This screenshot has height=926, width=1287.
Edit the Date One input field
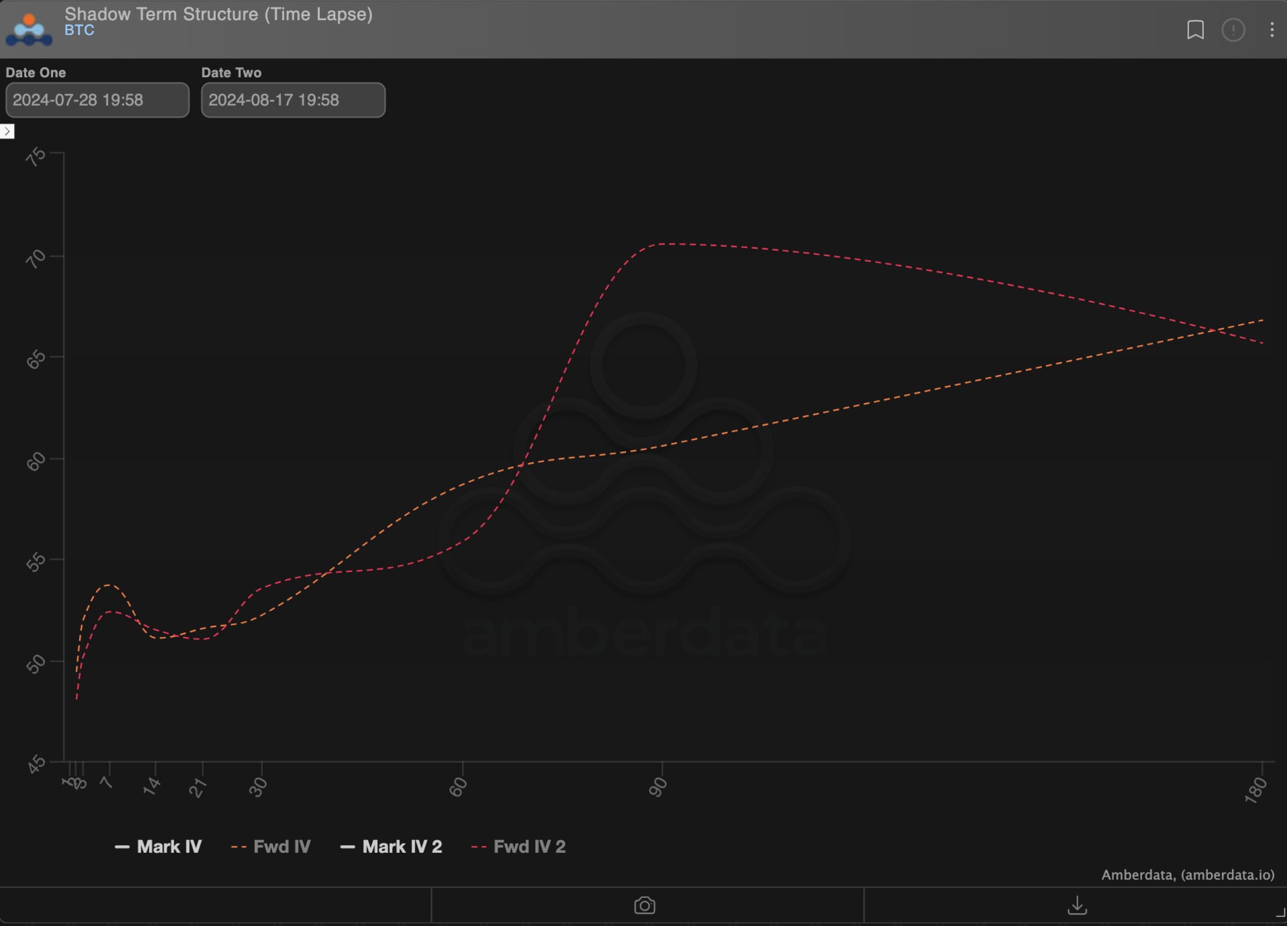[97, 100]
